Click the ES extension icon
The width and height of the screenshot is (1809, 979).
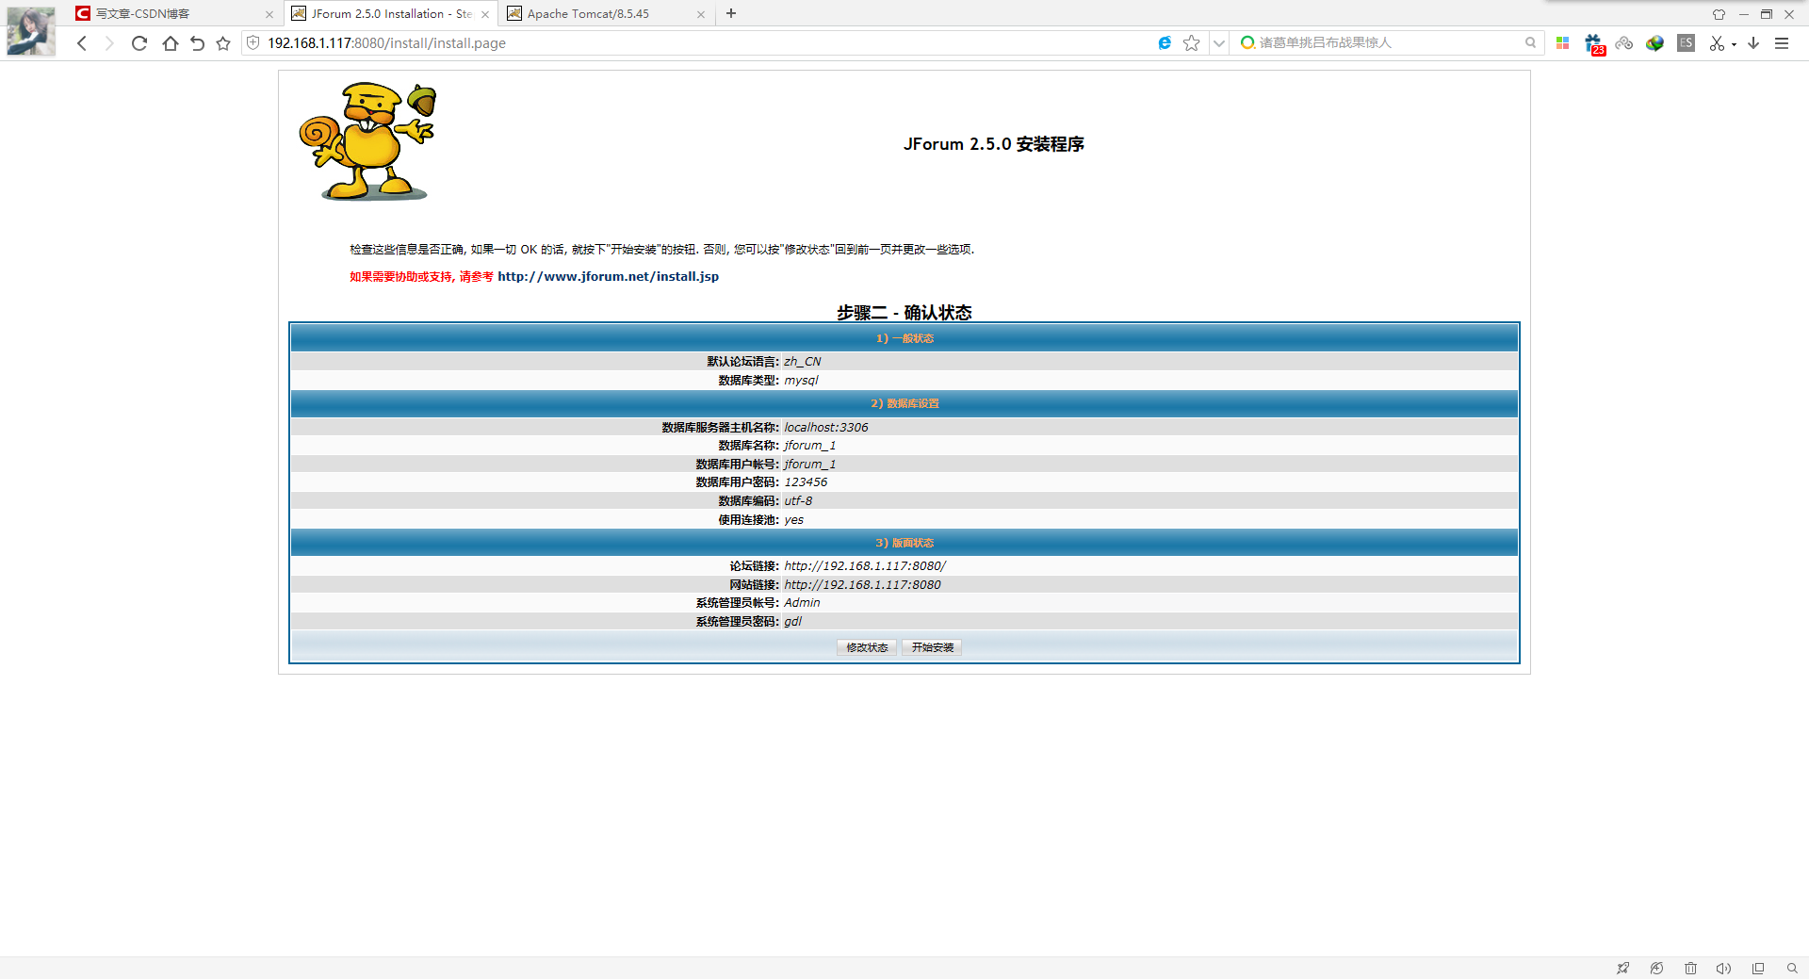tap(1687, 42)
